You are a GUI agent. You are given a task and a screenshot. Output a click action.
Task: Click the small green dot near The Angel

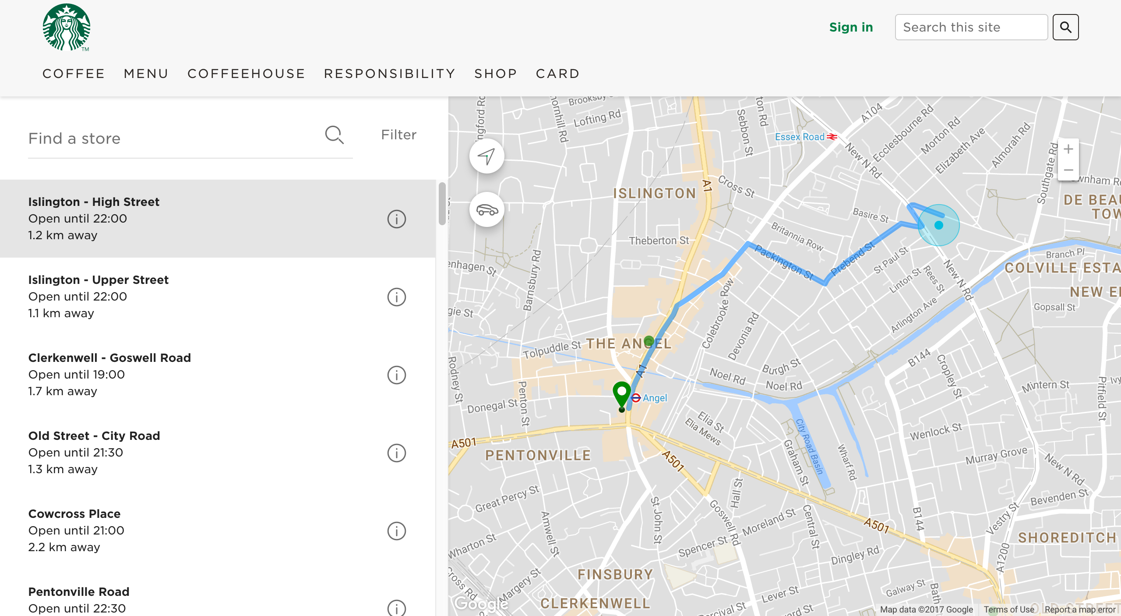(649, 341)
